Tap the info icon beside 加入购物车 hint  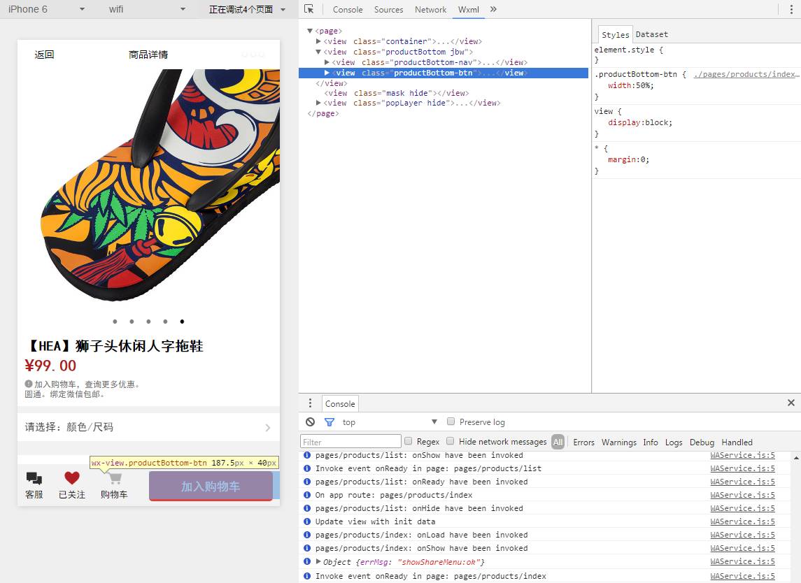(29, 384)
